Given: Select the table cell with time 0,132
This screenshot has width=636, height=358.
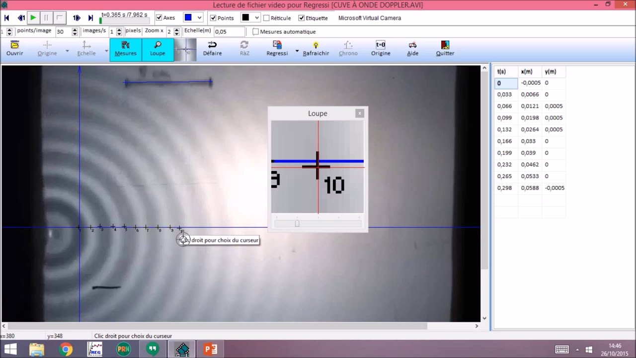Looking at the screenshot, I should click(506, 129).
